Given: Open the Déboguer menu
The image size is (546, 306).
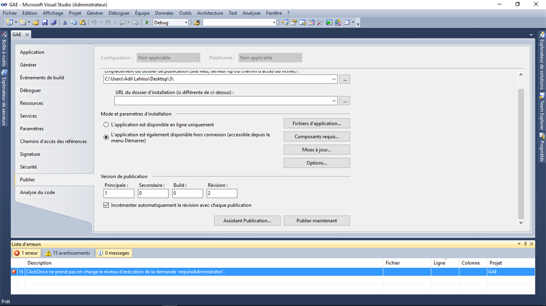Looking at the screenshot, I should tap(119, 13).
